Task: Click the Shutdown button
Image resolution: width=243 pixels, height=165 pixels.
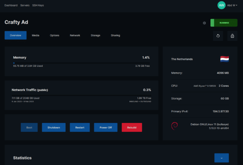Action: pyautogui.click(x=54, y=128)
